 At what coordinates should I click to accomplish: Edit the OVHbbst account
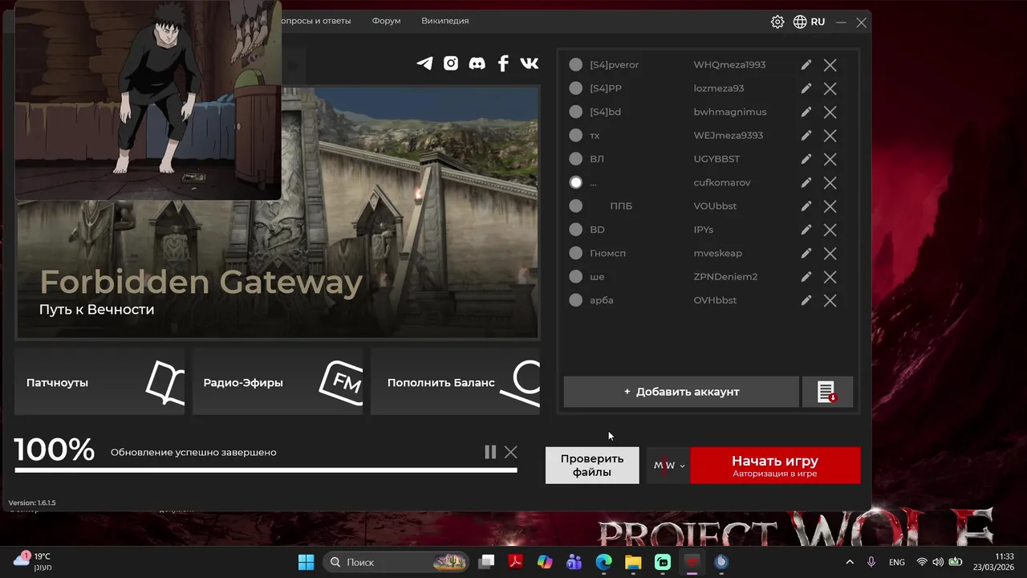click(806, 300)
